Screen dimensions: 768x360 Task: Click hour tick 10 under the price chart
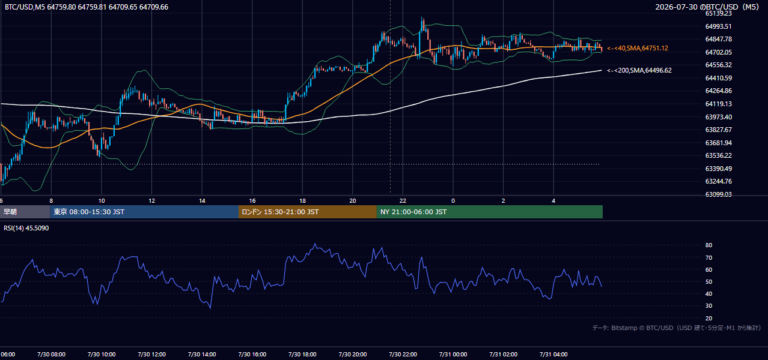(102, 200)
